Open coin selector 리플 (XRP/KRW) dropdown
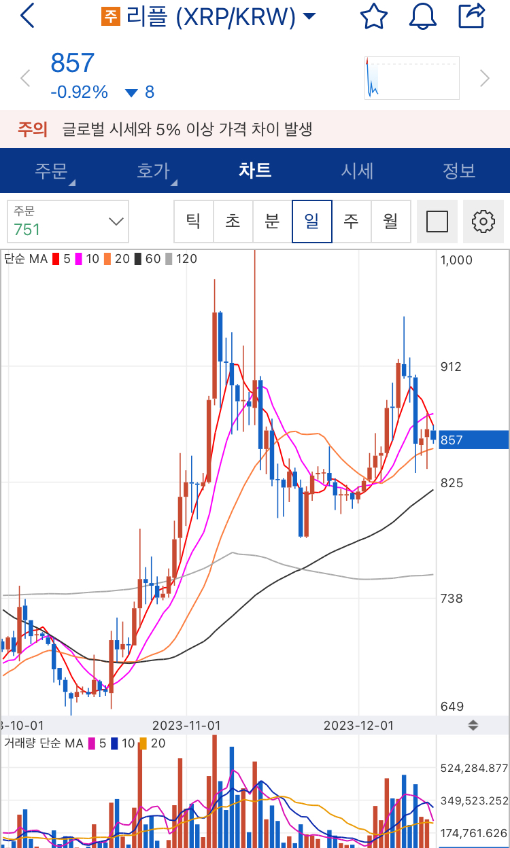This screenshot has width=510, height=848. coord(220,16)
